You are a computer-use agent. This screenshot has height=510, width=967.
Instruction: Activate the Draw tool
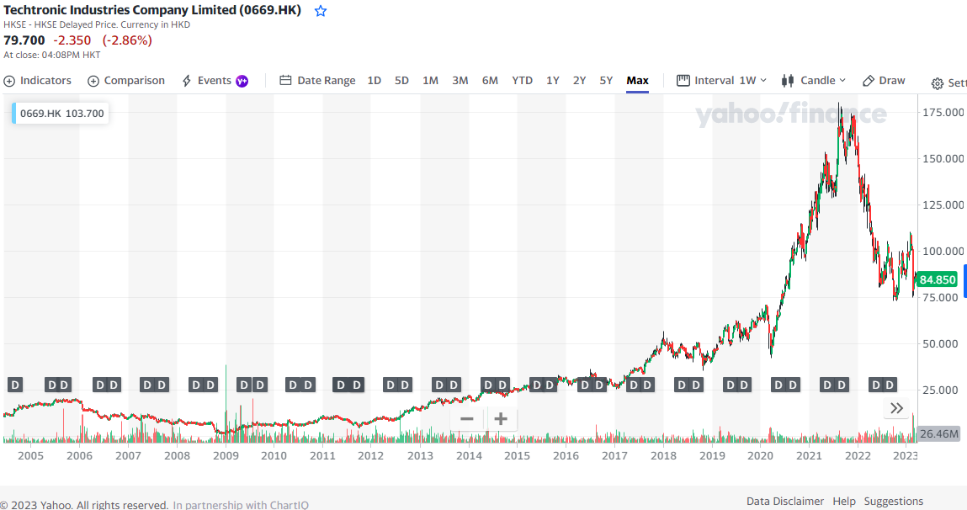click(884, 81)
